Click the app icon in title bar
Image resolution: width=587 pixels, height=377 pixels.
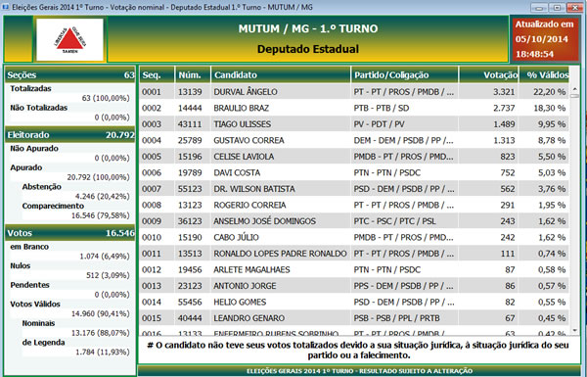point(5,7)
